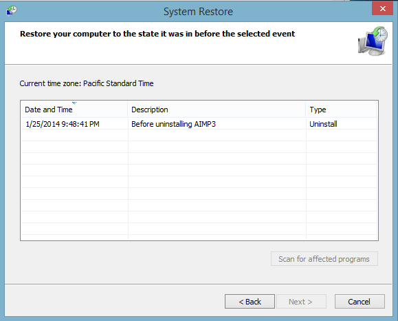This screenshot has width=398, height=321.
Task: Click the divider between Date and Description headers
Action: click(127, 110)
